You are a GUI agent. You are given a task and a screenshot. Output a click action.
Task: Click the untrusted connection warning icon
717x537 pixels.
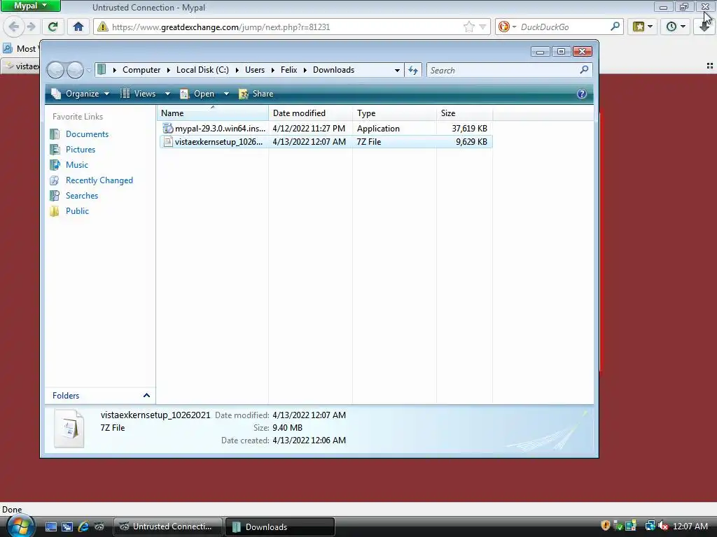[103, 27]
